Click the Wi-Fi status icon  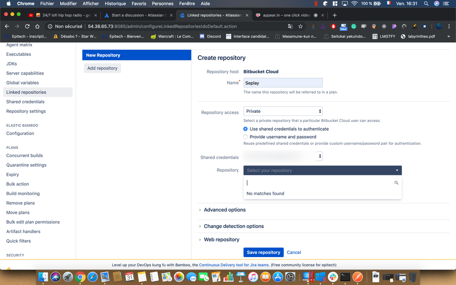tap(354, 4)
